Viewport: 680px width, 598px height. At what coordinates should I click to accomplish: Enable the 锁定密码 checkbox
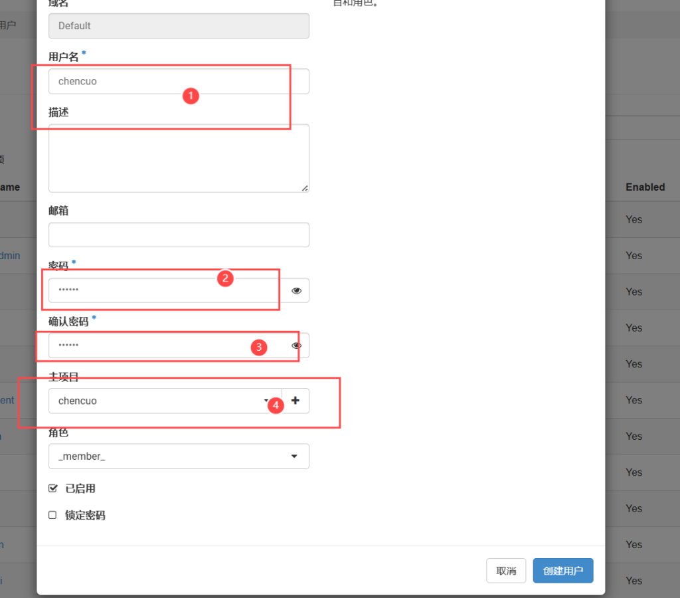[x=53, y=515]
